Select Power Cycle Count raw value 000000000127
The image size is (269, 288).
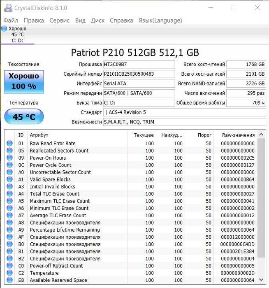tap(238, 165)
